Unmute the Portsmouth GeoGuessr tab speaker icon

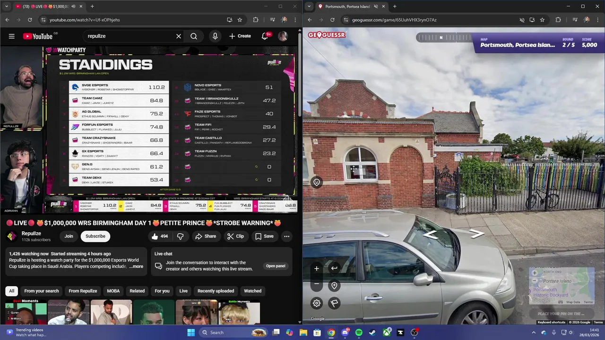376,7
